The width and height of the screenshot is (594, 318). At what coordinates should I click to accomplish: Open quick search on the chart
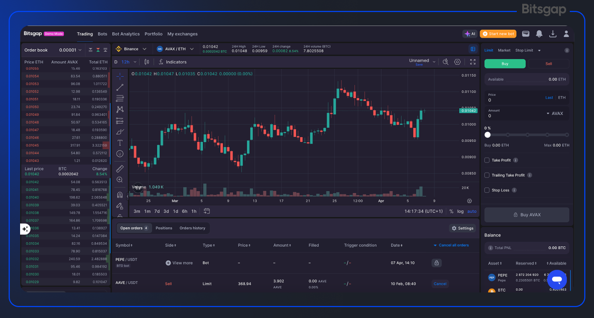(x=445, y=62)
